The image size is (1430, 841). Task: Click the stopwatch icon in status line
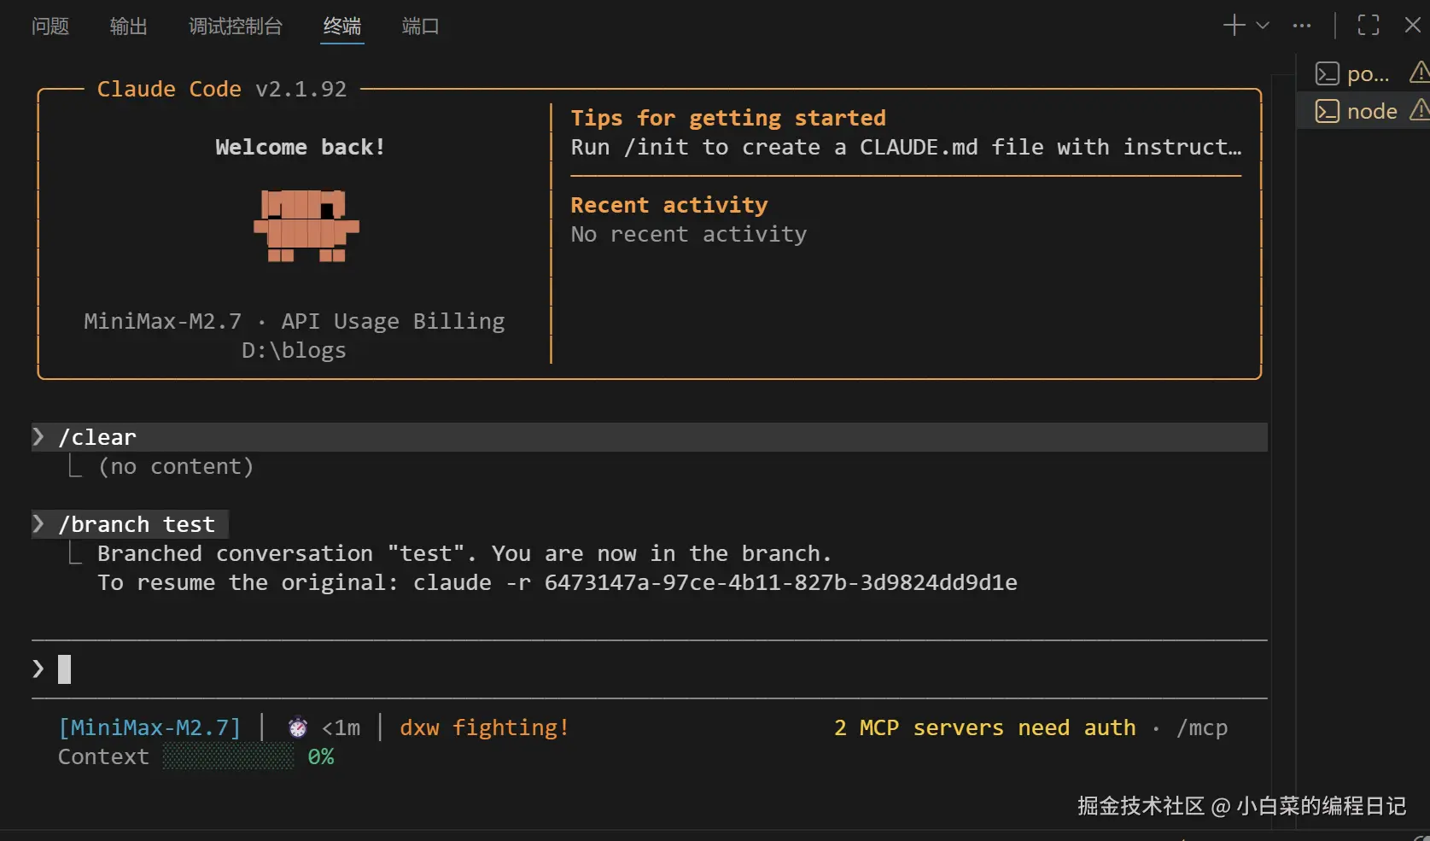pyautogui.click(x=297, y=727)
